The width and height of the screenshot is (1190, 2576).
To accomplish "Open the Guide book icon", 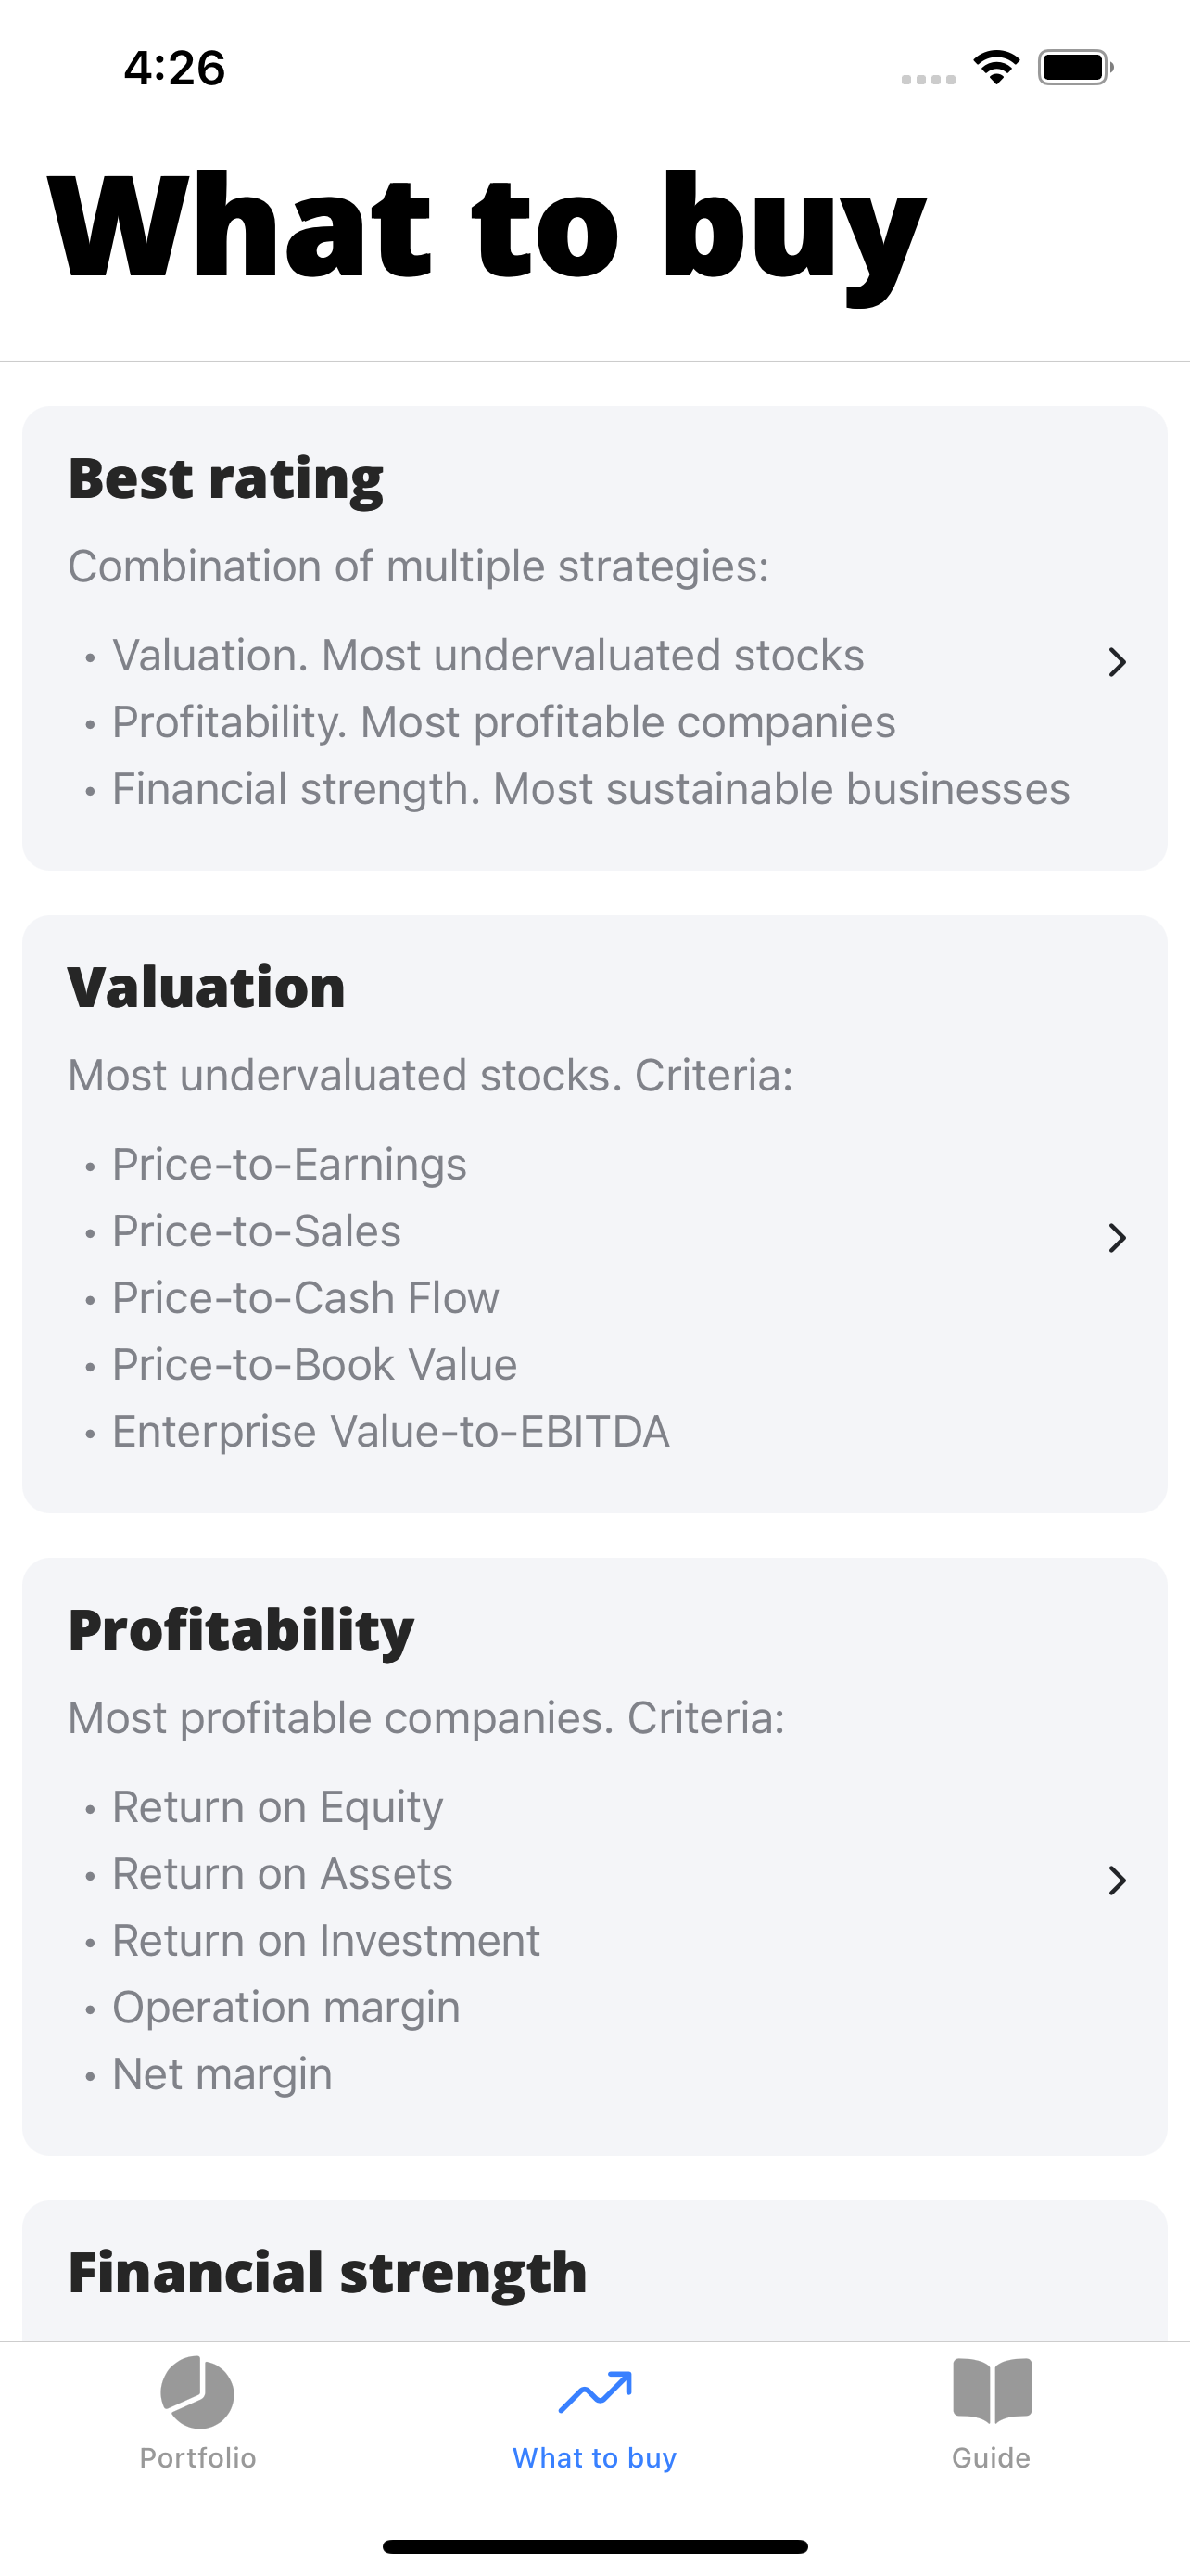I will (x=991, y=2391).
